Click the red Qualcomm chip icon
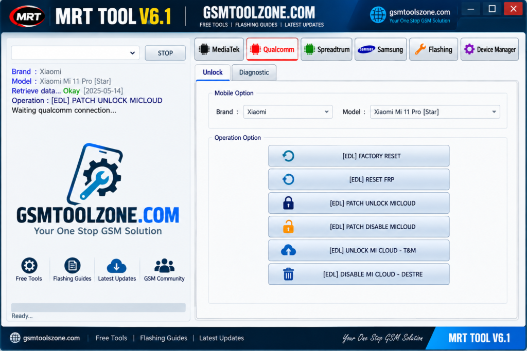527x351 pixels. (x=255, y=49)
